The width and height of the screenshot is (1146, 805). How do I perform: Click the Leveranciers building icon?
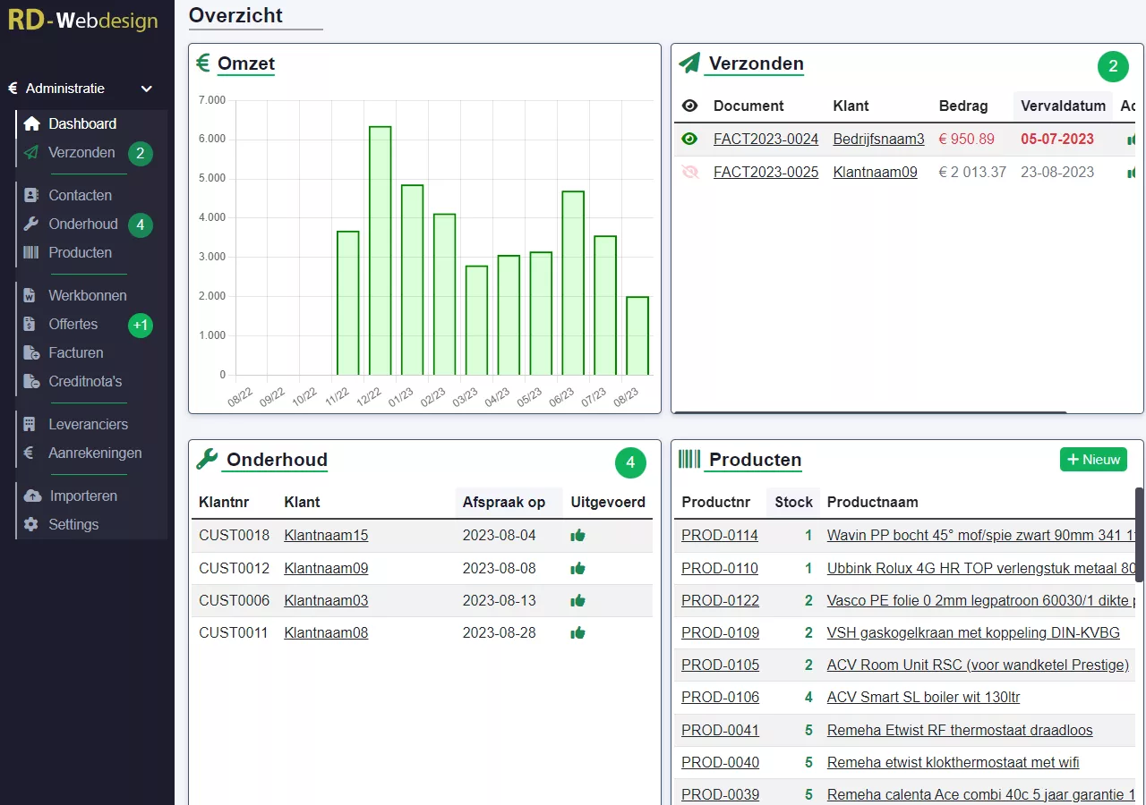(x=30, y=424)
